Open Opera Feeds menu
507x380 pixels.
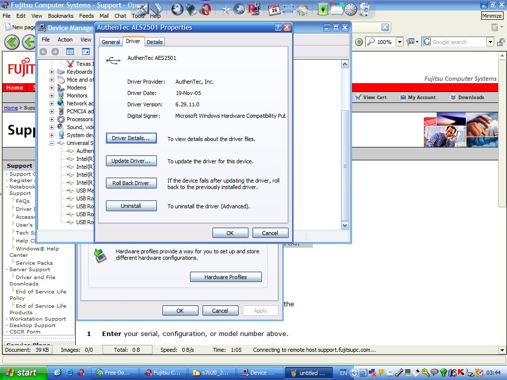coord(86,15)
